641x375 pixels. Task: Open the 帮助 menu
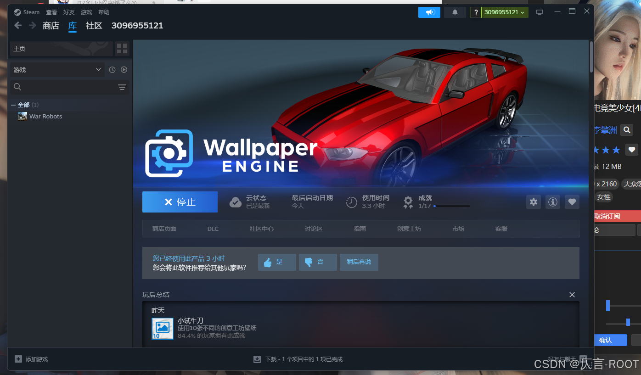104,12
